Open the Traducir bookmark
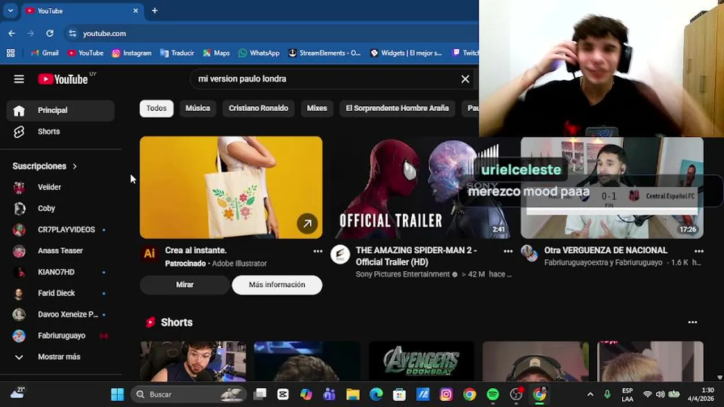This screenshot has width=724, height=407. pos(177,53)
